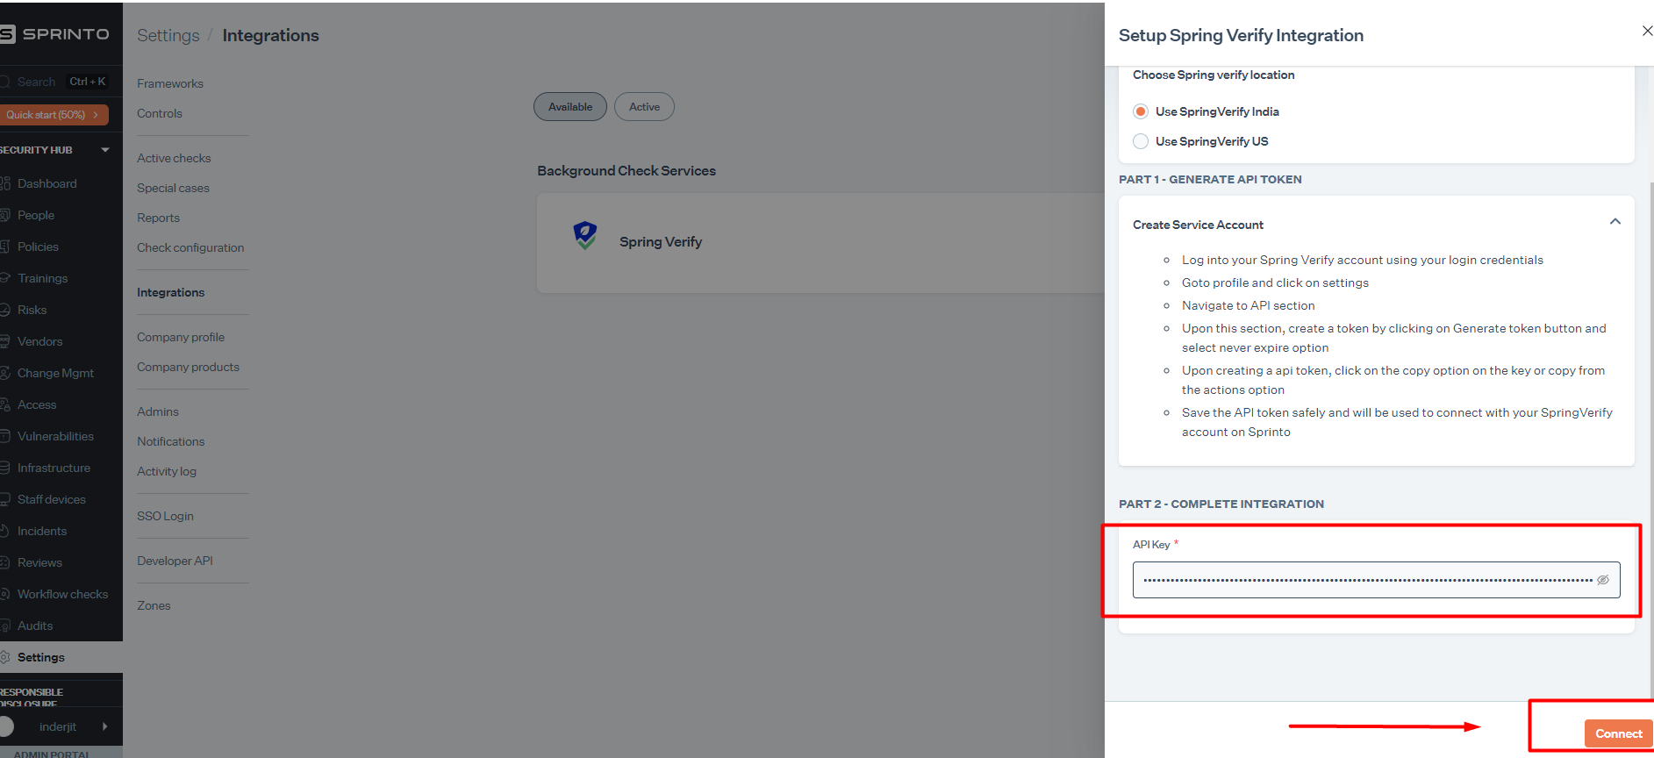Screen dimensions: 1654x758
Task: Toggle API key visibility eye icon
Action: tap(1603, 580)
